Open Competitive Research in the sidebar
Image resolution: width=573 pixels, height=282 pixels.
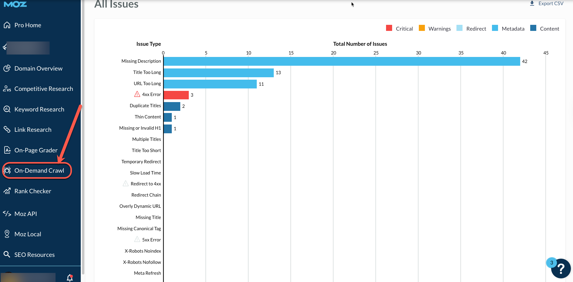[43, 89]
